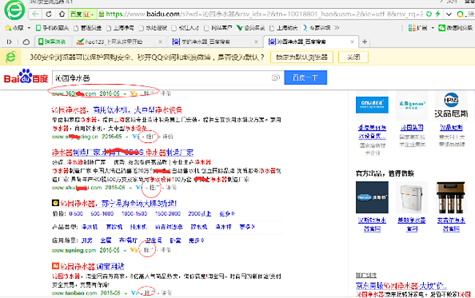Go back with the green back arrow

pos(36,14)
